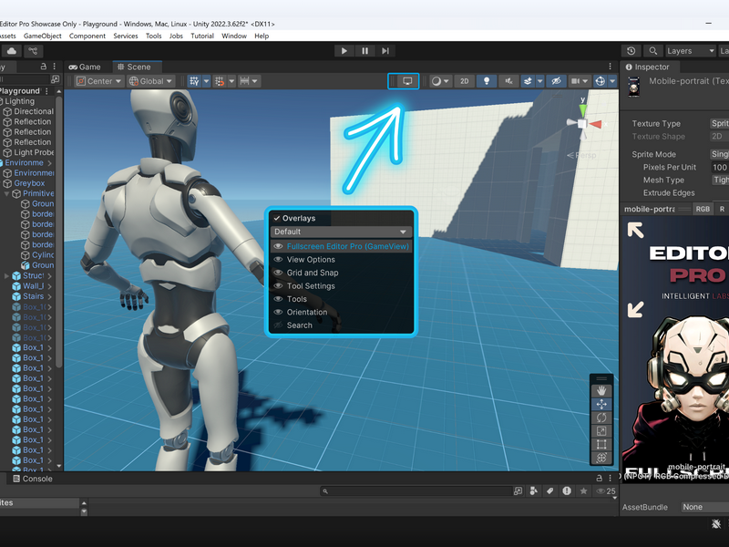Open the Component menu
Screen dimensions: 729x547
pos(87,36)
